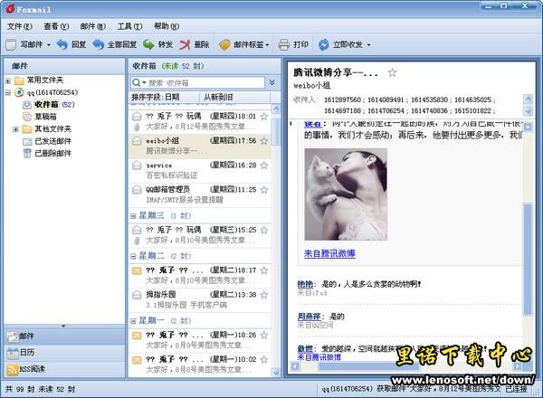Star the service 16:28 message

[264, 166]
